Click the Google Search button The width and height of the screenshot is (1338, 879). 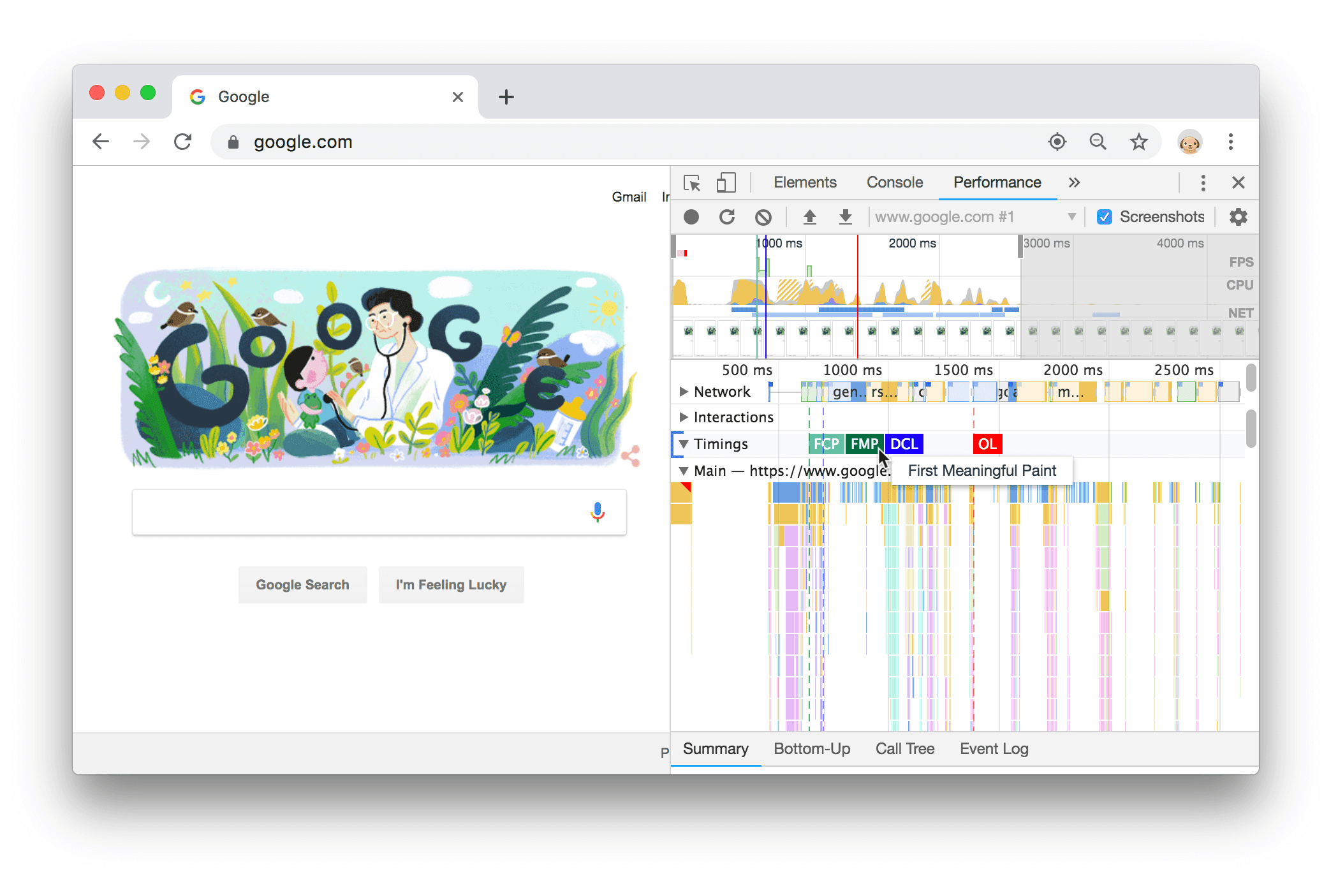(302, 586)
